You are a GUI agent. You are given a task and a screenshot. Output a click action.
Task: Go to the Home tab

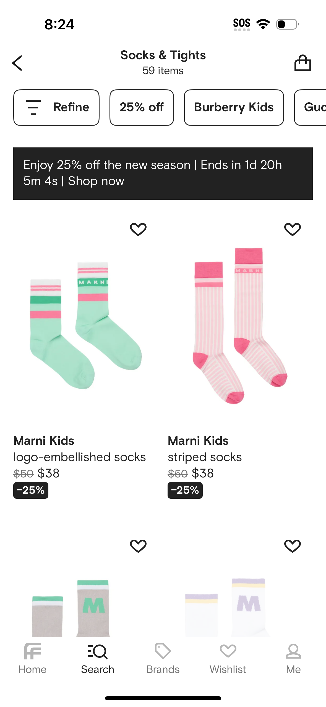click(32, 659)
